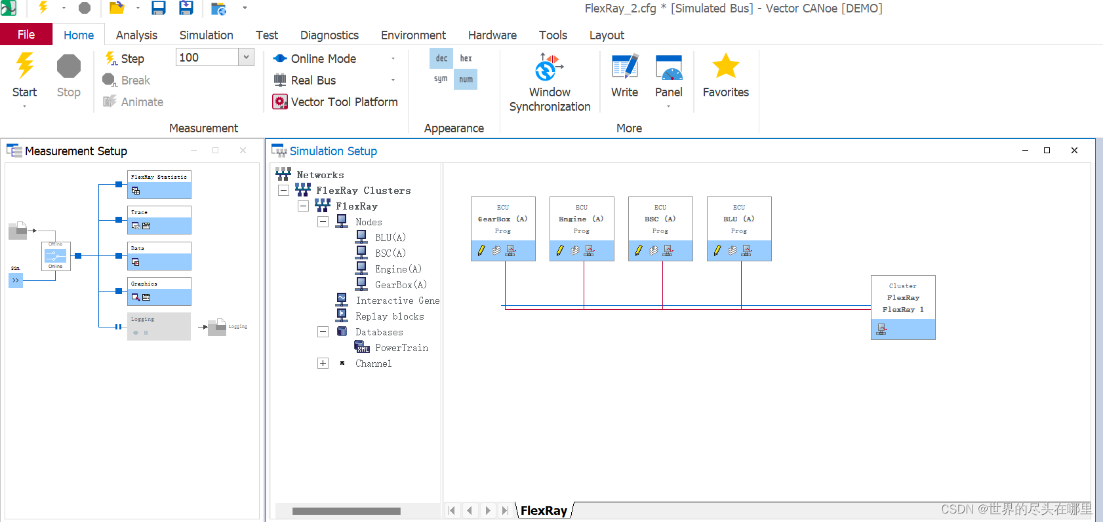Launch Vector Tool Platform
The width and height of the screenshot is (1103, 522).
pyautogui.click(x=335, y=102)
